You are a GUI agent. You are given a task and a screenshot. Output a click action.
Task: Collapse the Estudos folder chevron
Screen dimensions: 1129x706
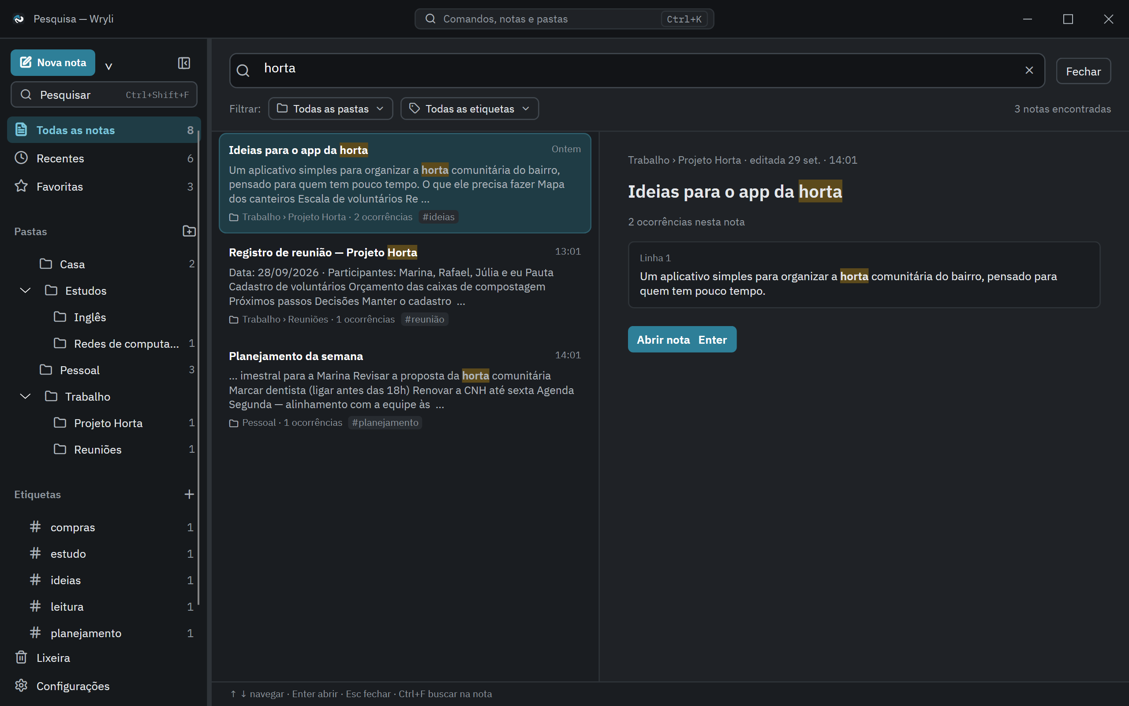click(x=25, y=290)
